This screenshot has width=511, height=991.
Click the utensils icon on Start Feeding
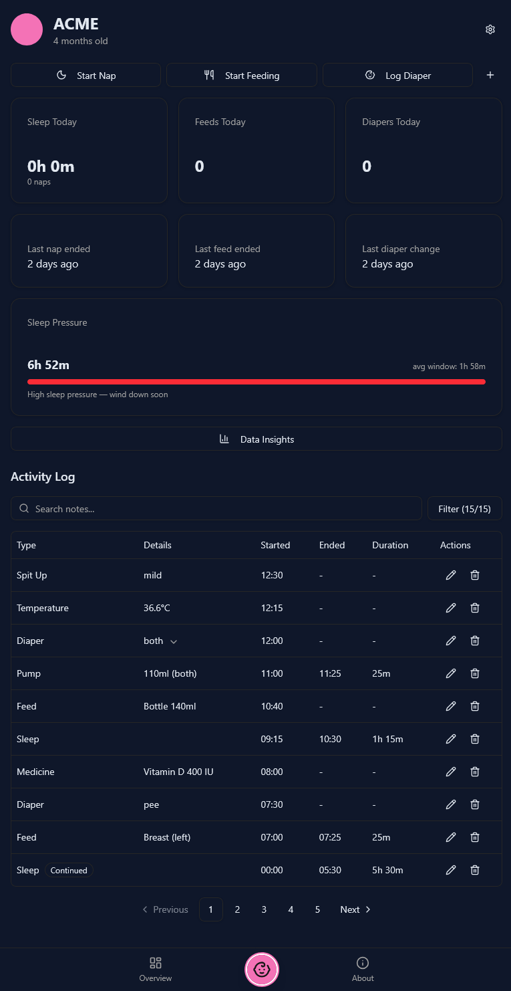pyautogui.click(x=210, y=75)
